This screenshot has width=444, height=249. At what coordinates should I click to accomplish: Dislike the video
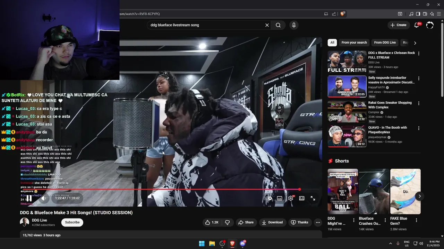click(228, 222)
